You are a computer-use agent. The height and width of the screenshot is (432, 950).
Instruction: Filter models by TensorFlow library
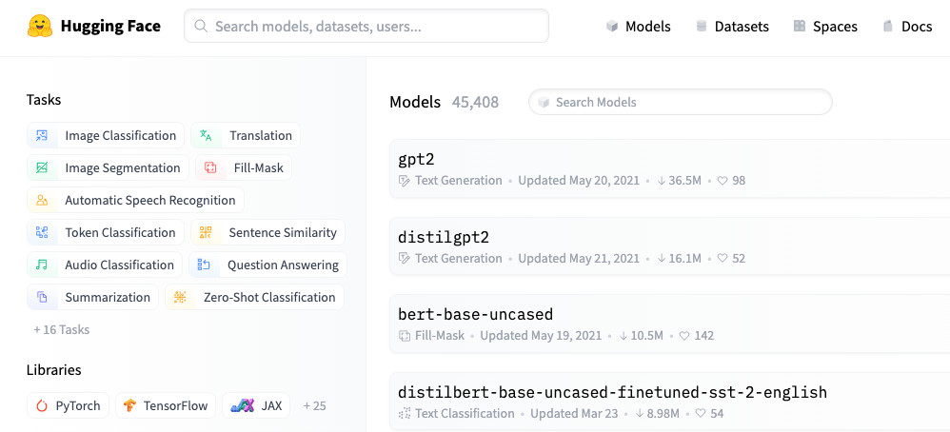[x=166, y=406]
